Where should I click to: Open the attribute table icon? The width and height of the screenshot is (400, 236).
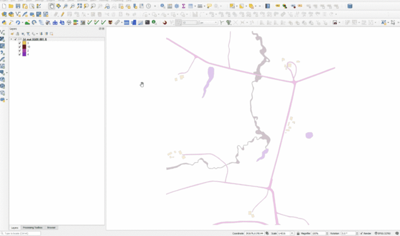169,6
